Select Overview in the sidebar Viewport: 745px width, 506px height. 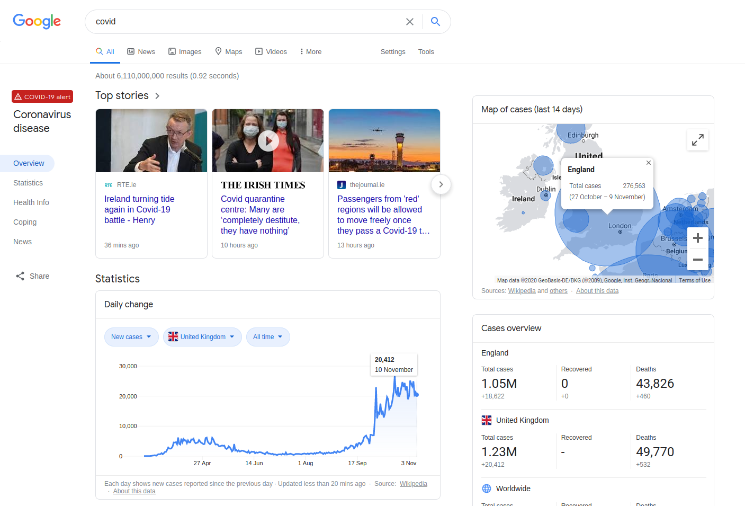(x=27, y=163)
